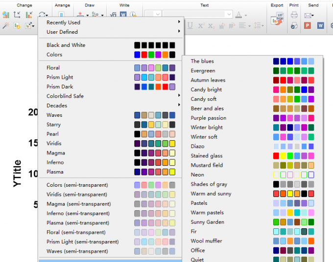Viewport: 333px width, 262px height.
Task: Pick the Stained glass scheme
Action: point(253,156)
